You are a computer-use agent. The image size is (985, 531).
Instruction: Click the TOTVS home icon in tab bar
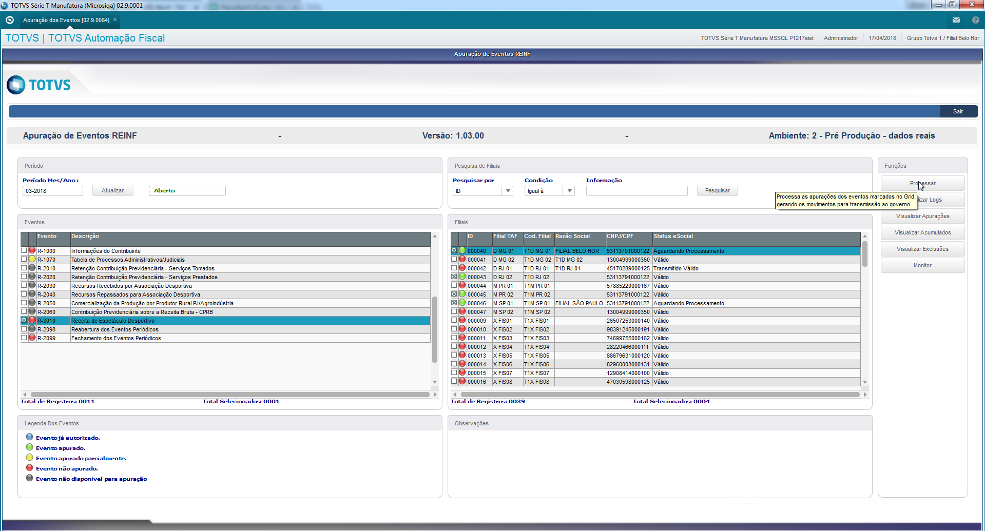coord(9,20)
